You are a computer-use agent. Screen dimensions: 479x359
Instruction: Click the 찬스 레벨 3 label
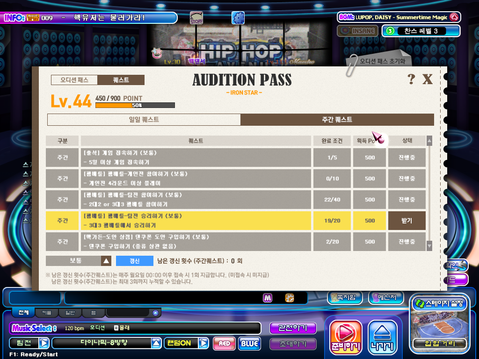click(421, 31)
